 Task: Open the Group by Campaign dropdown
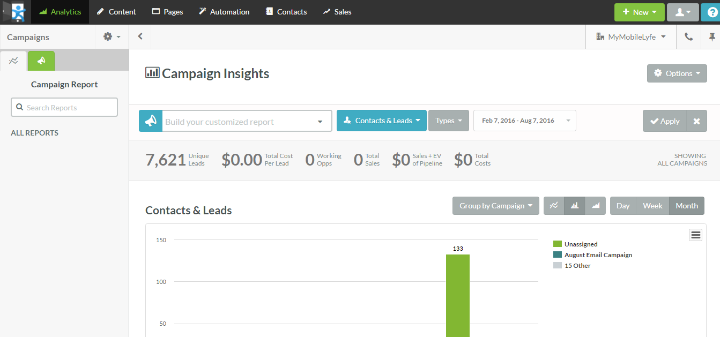(496, 206)
